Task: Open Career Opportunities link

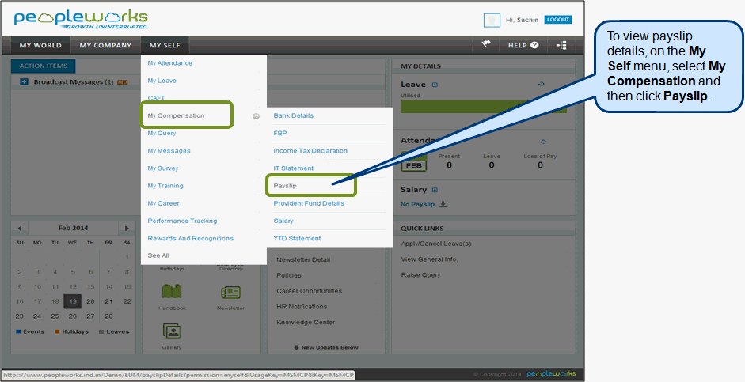Action: point(310,291)
